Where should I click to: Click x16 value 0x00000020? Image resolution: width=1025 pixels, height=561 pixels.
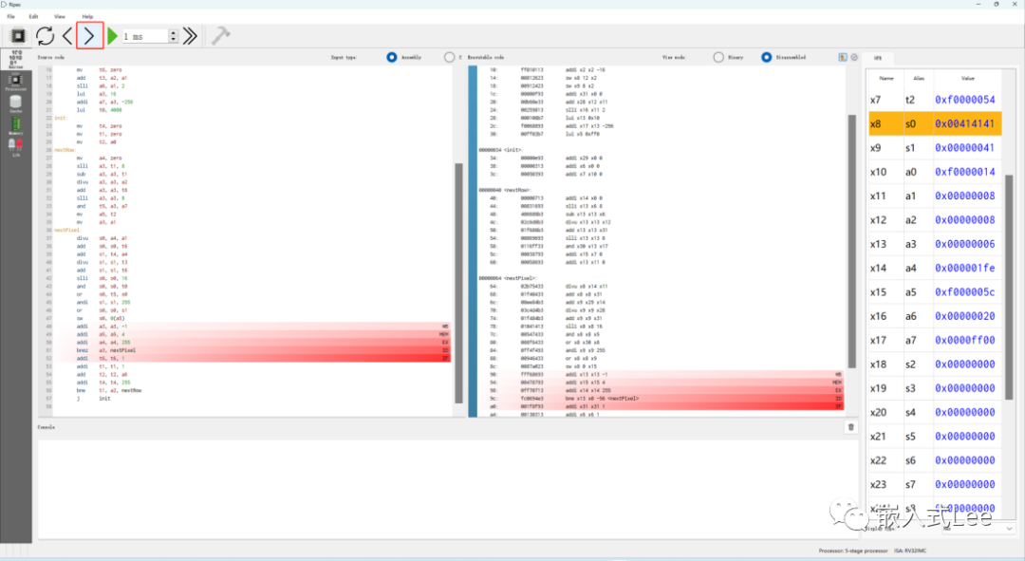965,316
